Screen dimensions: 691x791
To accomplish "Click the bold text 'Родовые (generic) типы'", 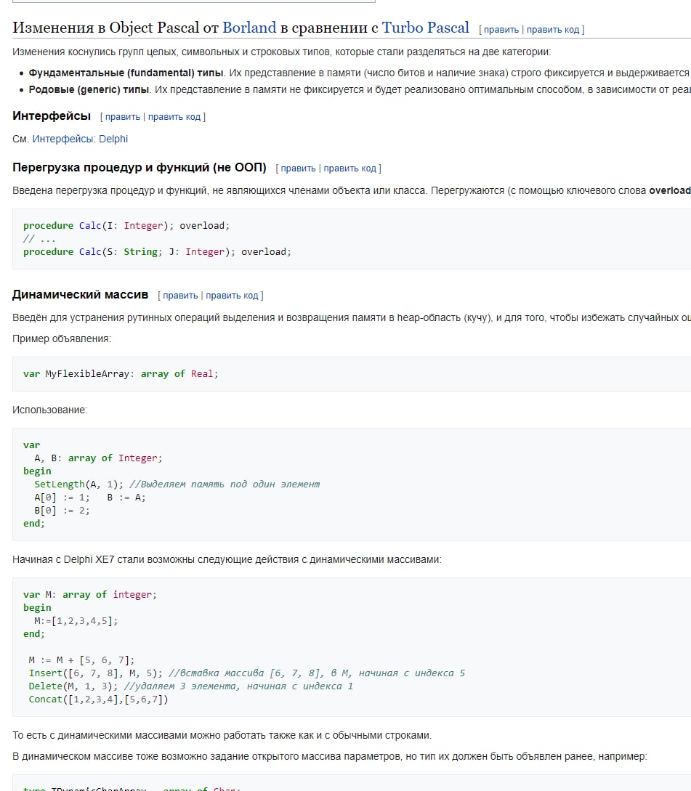I will (x=89, y=90).
